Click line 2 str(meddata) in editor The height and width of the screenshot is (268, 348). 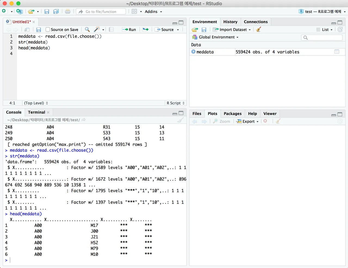click(x=33, y=42)
